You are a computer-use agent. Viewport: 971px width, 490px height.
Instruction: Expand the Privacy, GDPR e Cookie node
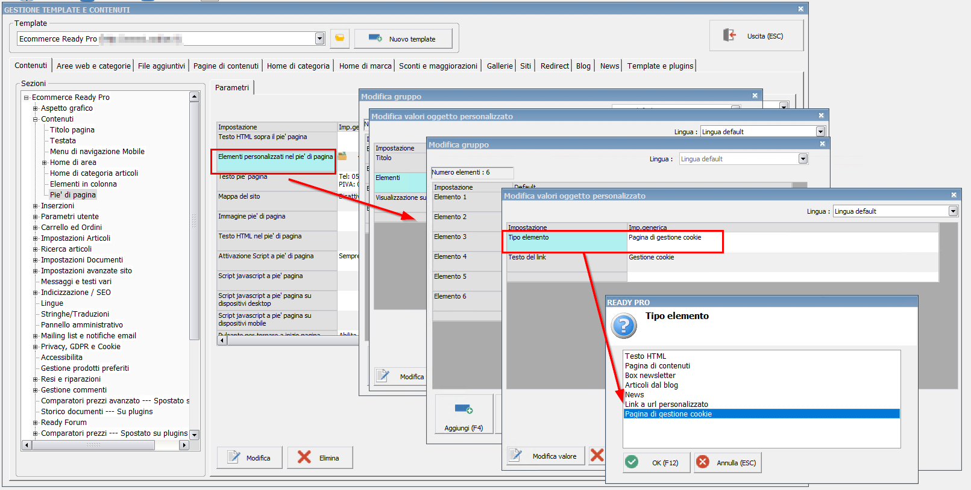(x=35, y=347)
